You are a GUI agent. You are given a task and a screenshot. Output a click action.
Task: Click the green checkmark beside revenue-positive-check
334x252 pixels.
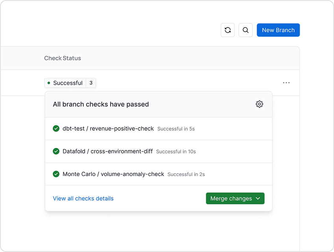[x=56, y=128]
